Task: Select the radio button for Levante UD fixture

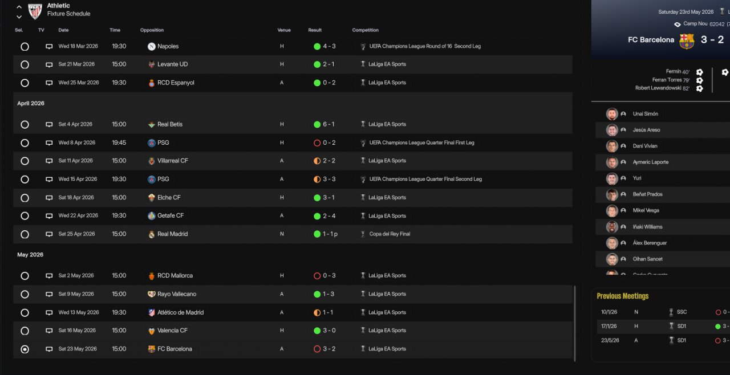Action: pyautogui.click(x=25, y=65)
